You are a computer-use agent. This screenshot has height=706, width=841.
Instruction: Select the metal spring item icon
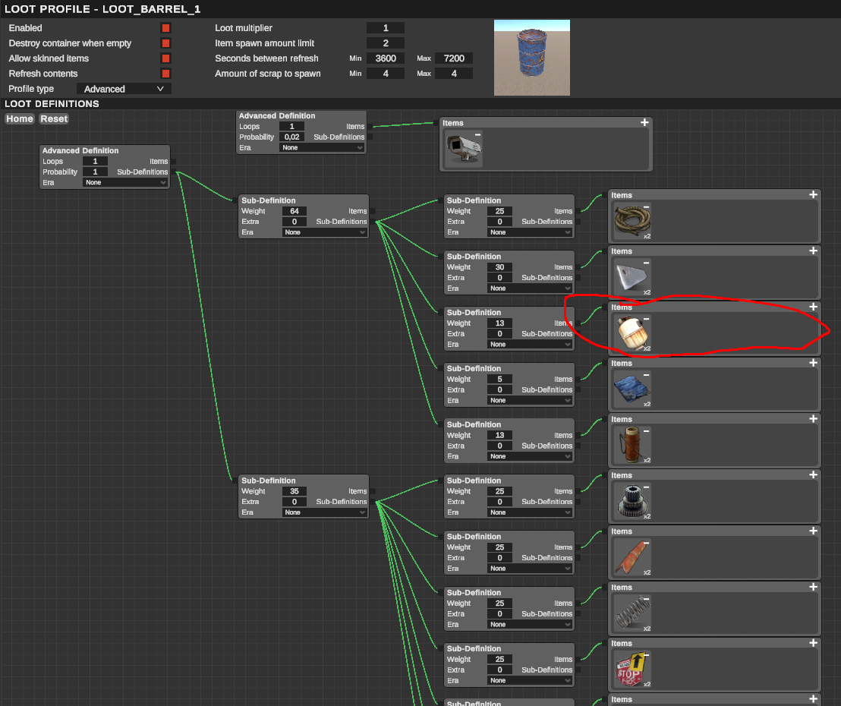tap(632, 613)
